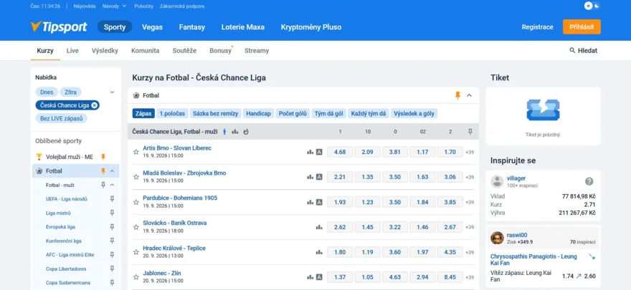Open statistics icon for Artis Brno match
Screen dimensions: 631x290
pos(310,152)
